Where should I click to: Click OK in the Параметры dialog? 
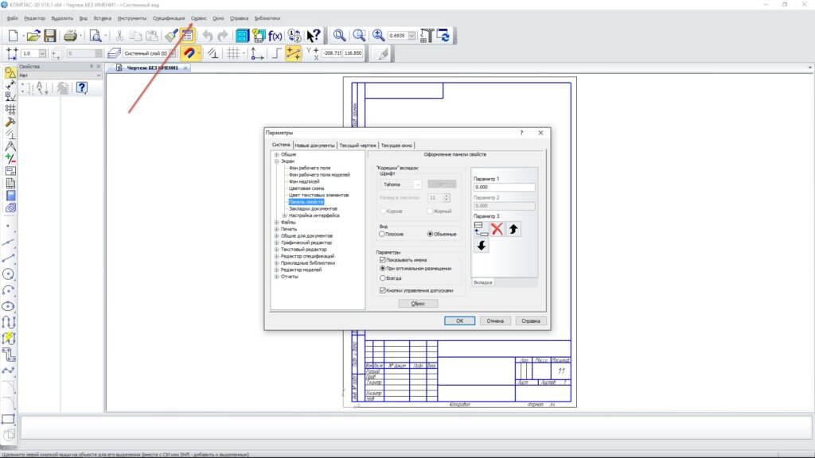[459, 321]
